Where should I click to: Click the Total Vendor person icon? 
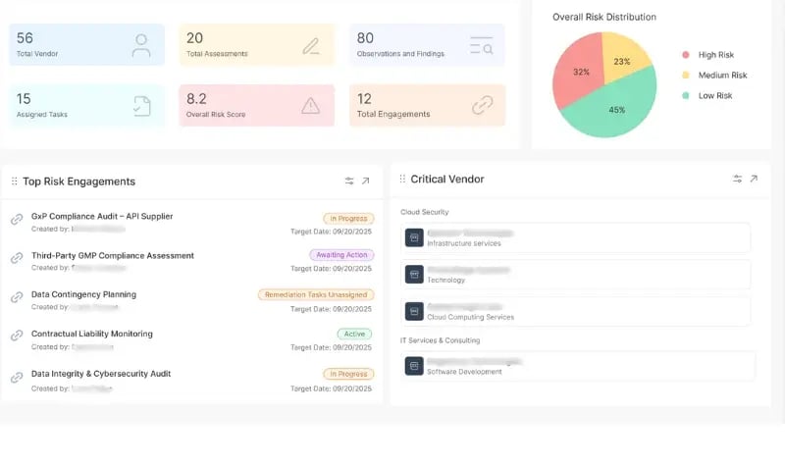tap(141, 45)
